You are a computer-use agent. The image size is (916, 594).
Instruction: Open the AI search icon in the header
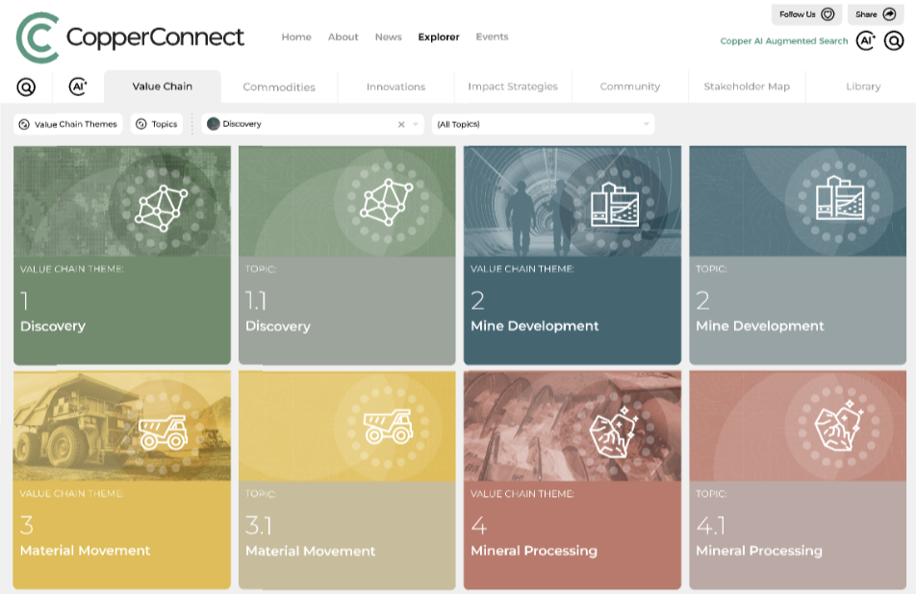866,40
